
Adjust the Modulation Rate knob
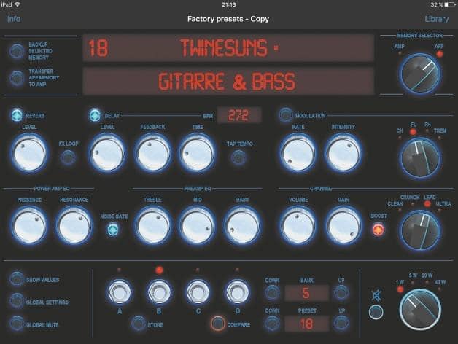(298, 153)
